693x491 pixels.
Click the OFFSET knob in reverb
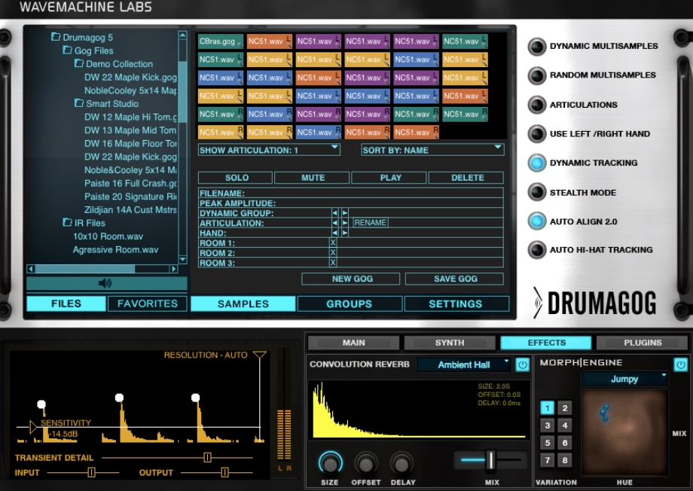366,464
